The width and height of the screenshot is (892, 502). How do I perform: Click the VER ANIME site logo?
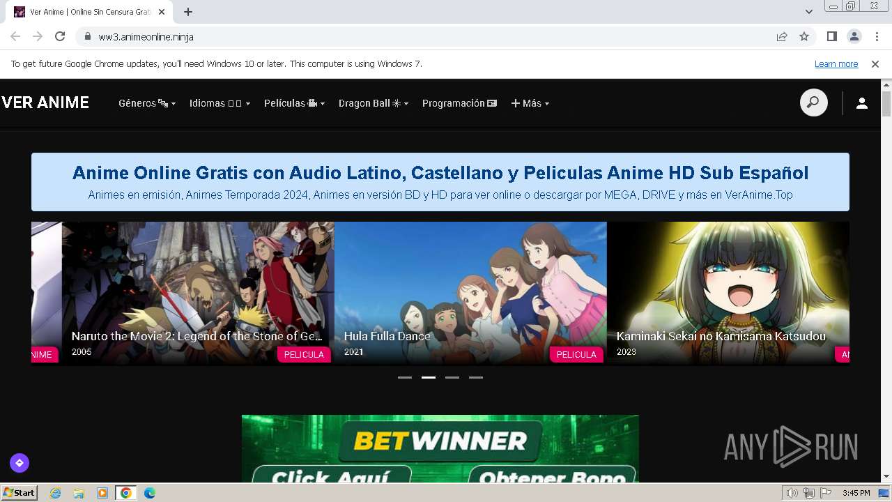(x=45, y=102)
